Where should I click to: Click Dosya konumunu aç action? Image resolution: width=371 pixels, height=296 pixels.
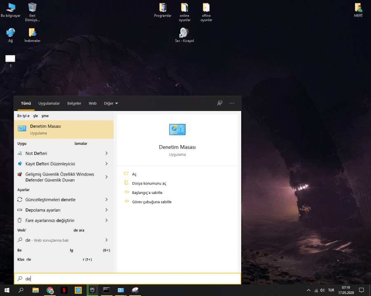(149, 183)
